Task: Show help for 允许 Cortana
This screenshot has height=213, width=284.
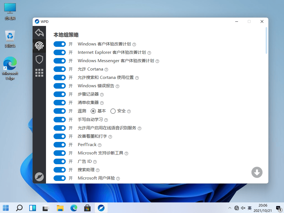Action: click(106, 69)
